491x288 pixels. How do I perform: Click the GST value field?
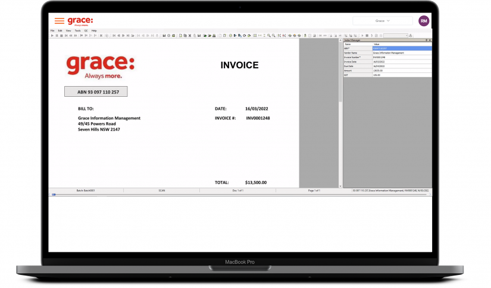[402, 75]
